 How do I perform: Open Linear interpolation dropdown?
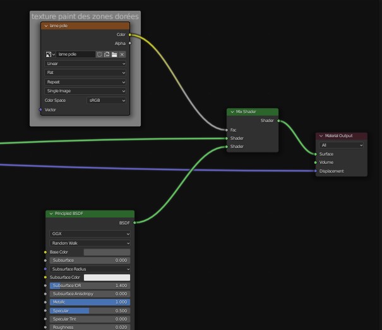85,64
